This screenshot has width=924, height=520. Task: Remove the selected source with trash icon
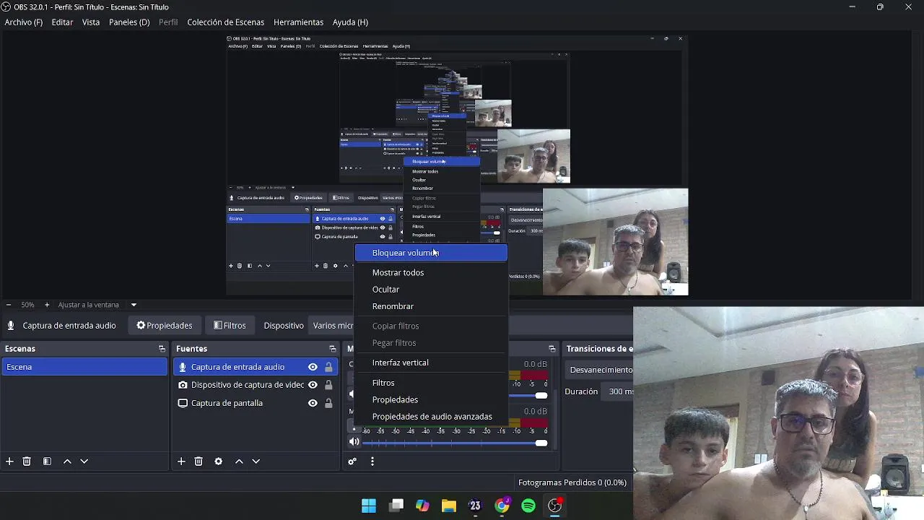click(199, 461)
